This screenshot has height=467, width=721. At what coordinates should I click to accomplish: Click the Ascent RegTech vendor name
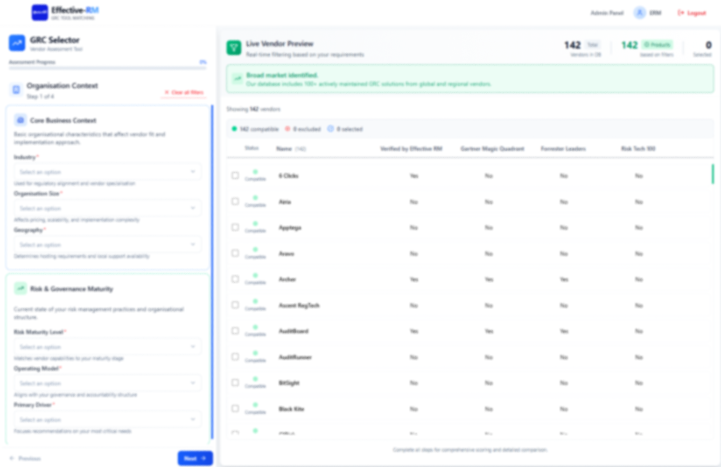[x=299, y=306]
